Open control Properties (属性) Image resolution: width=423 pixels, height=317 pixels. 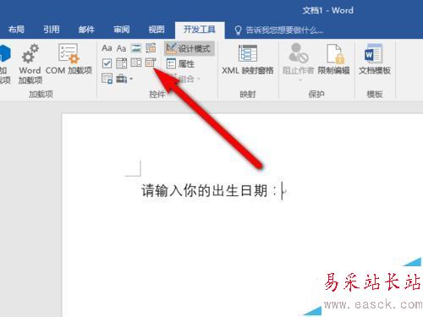180,63
